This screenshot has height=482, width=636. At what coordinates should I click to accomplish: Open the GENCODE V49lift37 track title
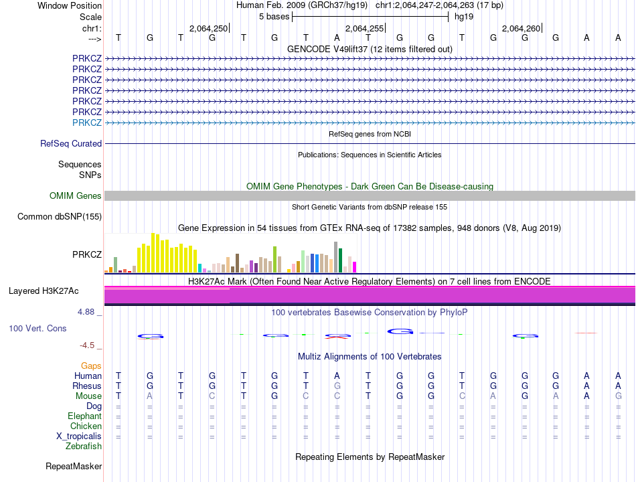[x=370, y=49]
